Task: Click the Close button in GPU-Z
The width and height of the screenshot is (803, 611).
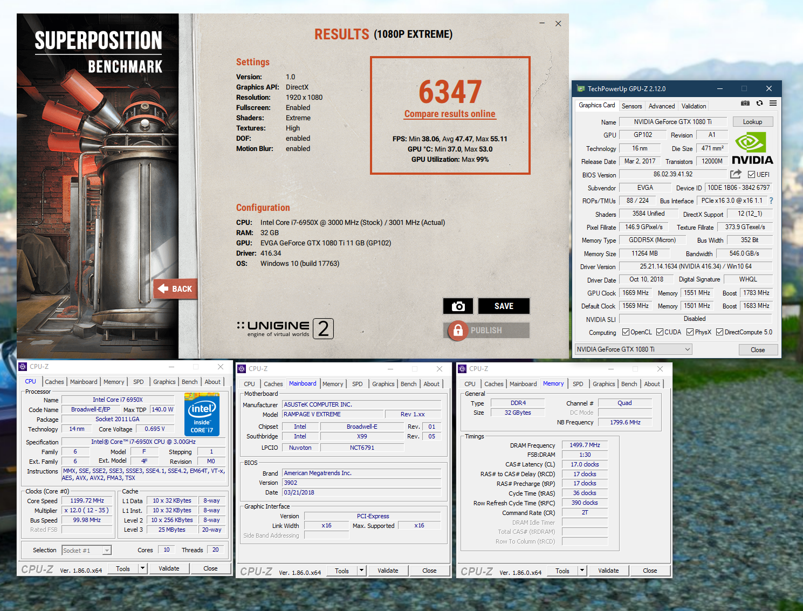Action: 758,349
